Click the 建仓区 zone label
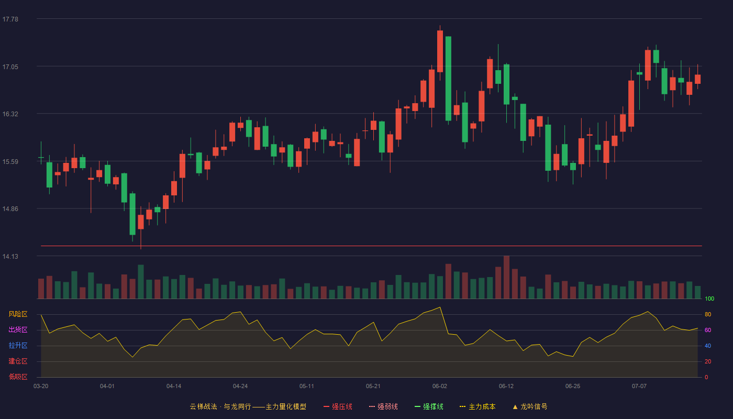This screenshot has width=733, height=419. 18,361
